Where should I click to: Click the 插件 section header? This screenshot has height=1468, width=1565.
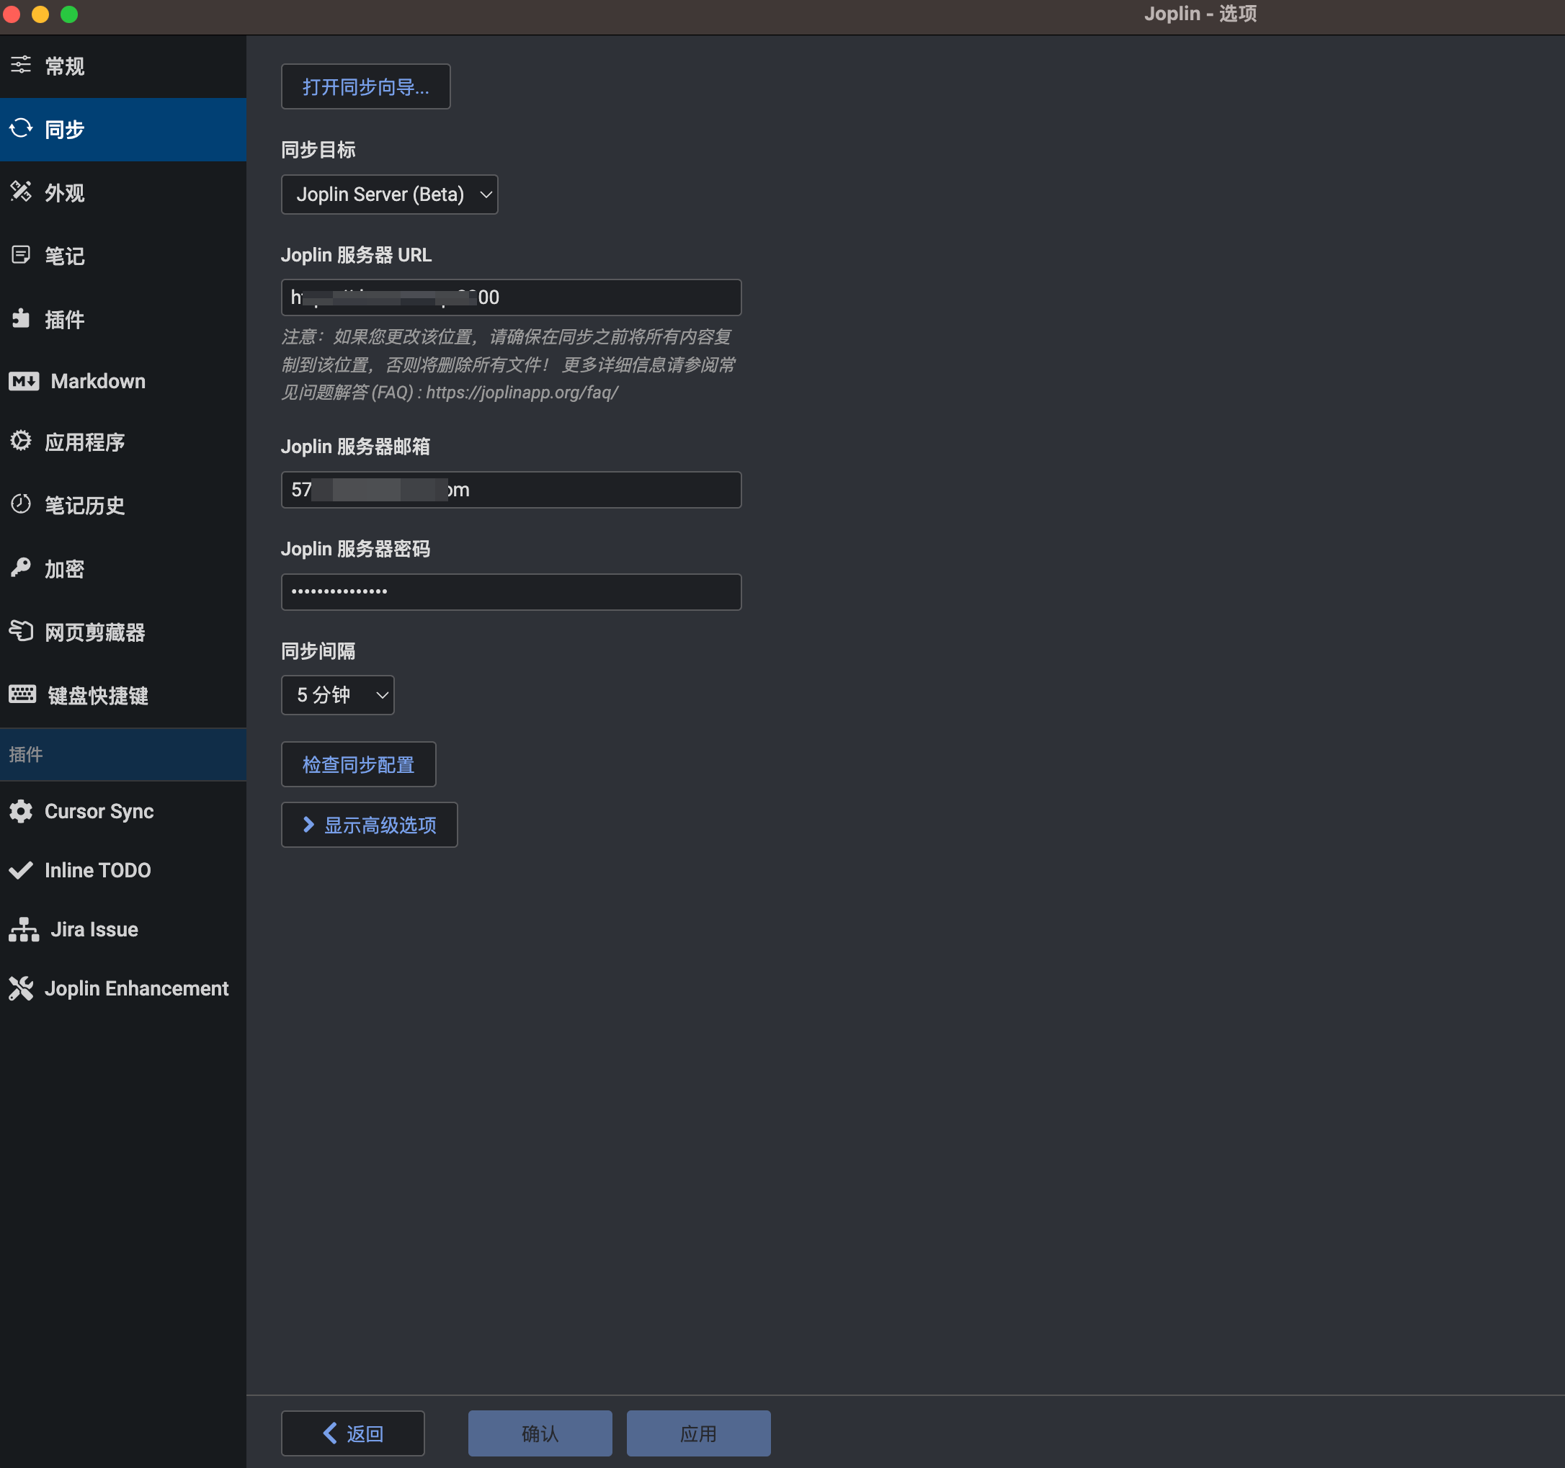click(122, 755)
